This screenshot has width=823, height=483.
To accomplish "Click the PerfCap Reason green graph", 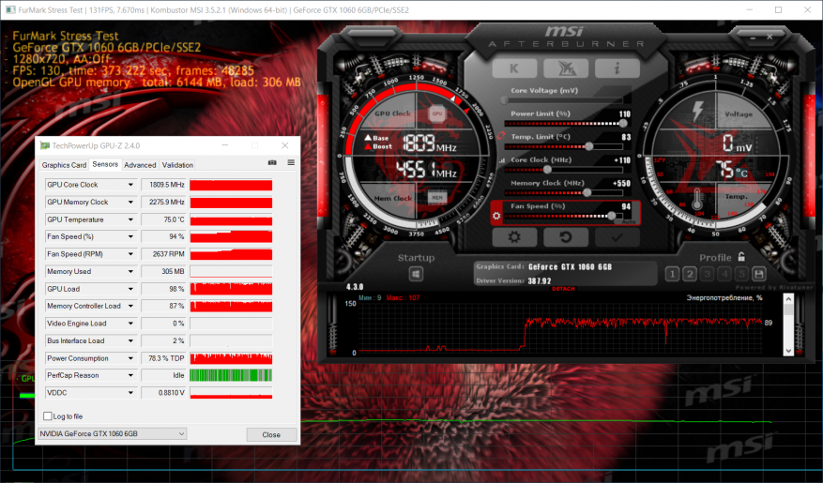I will pos(231,375).
